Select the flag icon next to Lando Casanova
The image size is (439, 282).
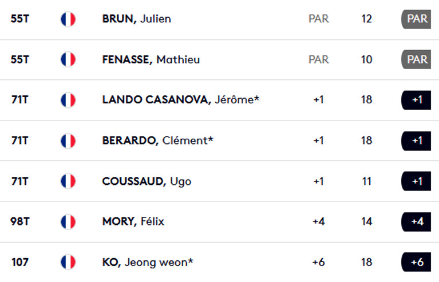click(68, 100)
